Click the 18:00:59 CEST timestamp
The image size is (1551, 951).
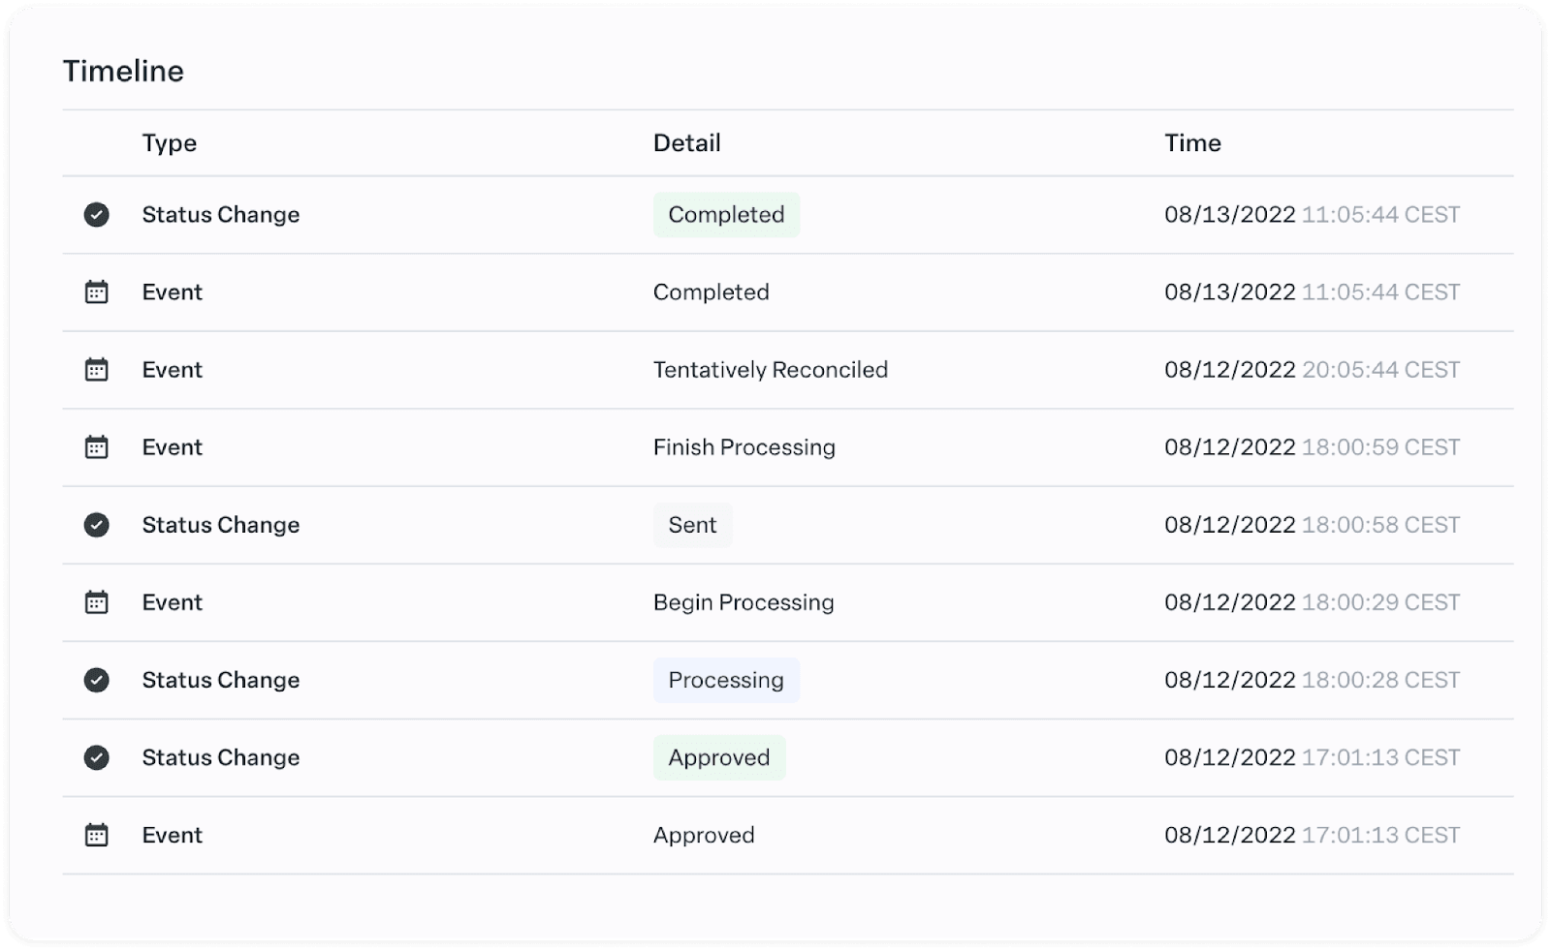(x=1380, y=447)
